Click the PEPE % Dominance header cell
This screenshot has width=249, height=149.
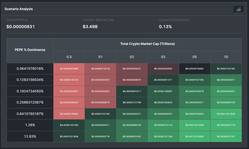point(30,50)
